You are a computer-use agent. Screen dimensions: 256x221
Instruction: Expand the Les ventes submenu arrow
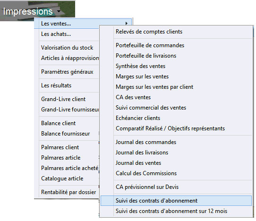127,24
